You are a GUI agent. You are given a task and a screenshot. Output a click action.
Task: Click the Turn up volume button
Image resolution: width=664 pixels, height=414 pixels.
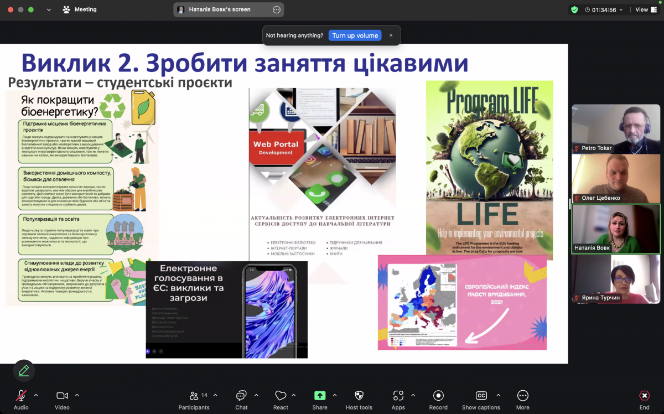click(355, 35)
